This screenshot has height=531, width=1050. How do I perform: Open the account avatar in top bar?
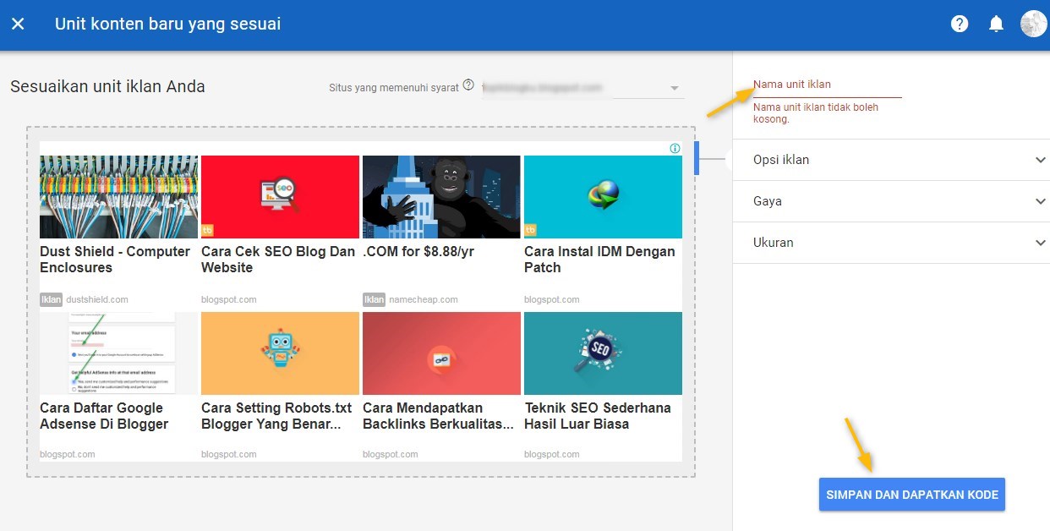pyautogui.click(x=1033, y=24)
